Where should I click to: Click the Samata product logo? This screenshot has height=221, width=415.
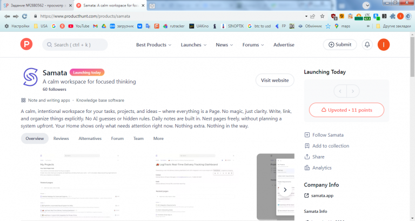tap(30, 77)
